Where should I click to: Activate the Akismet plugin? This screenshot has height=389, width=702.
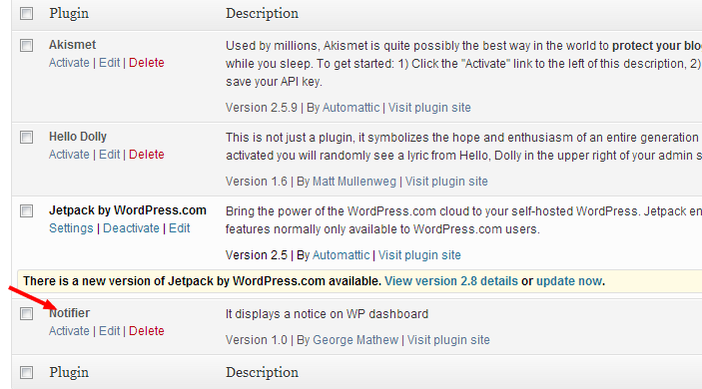69,63
